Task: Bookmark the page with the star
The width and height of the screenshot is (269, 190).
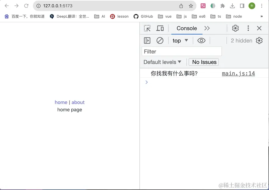Action: pyautogui.click(x=191, y=5)
